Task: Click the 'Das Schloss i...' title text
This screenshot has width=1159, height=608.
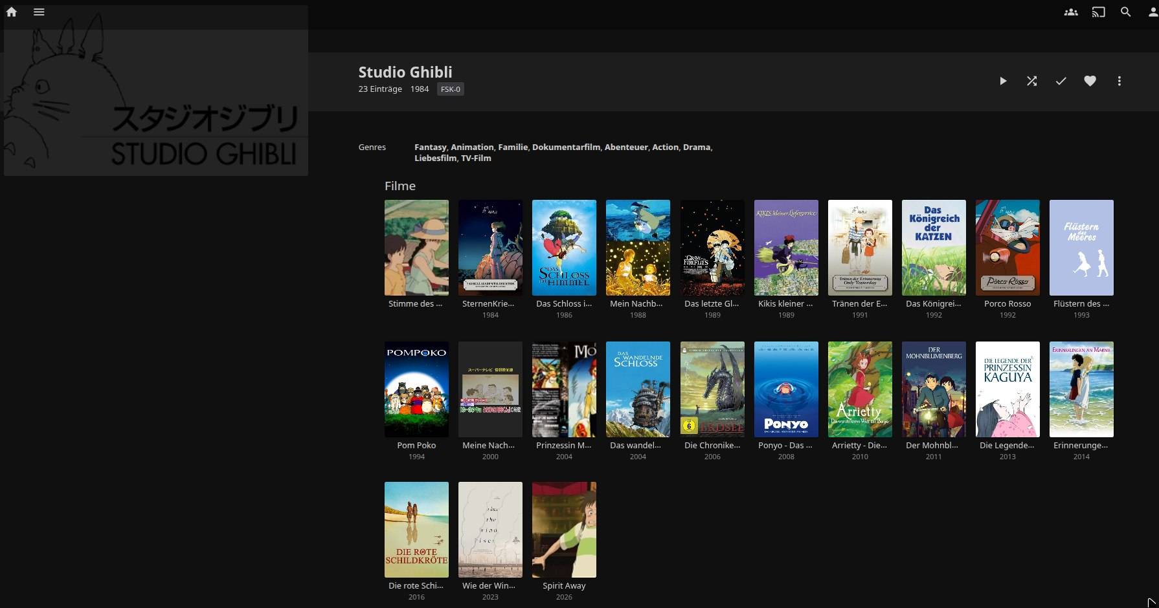Action: pos(564,303)
